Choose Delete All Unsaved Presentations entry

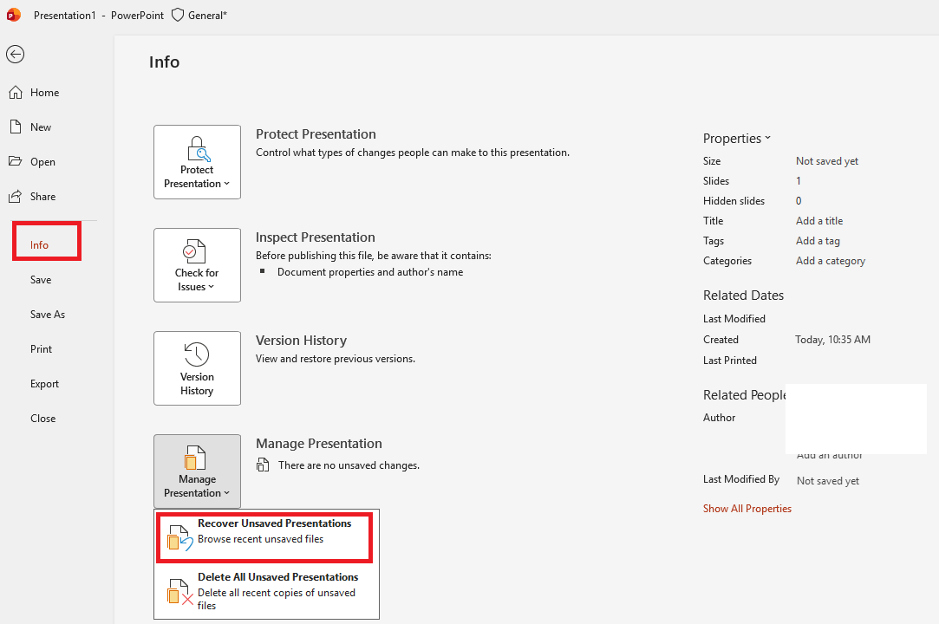[266, 591]
